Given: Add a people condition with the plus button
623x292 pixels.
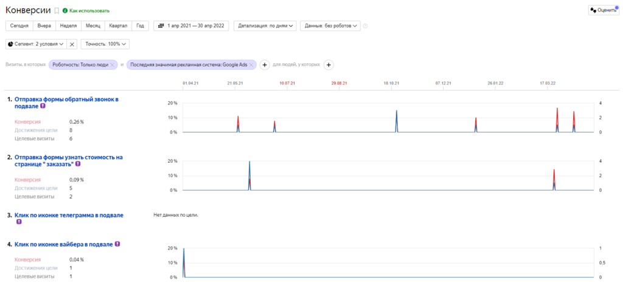Looking at the screenshot, I should pos(328,64).
